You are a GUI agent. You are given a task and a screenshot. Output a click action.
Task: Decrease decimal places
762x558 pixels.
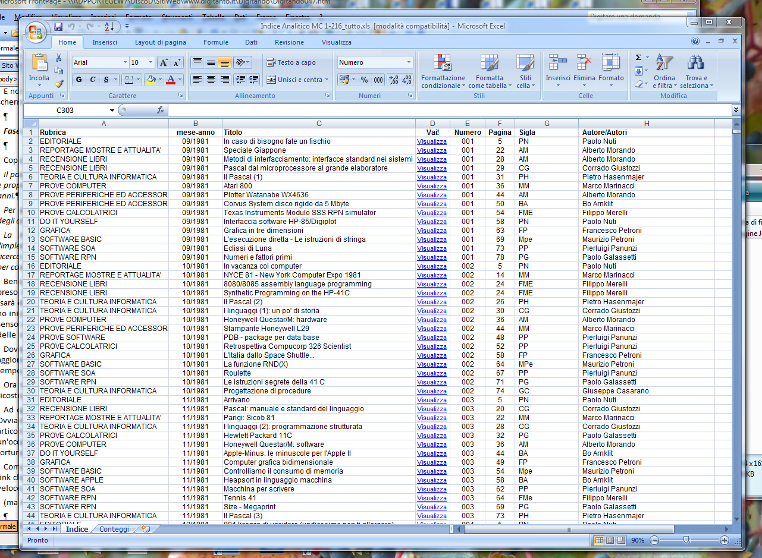click(407, 80)
